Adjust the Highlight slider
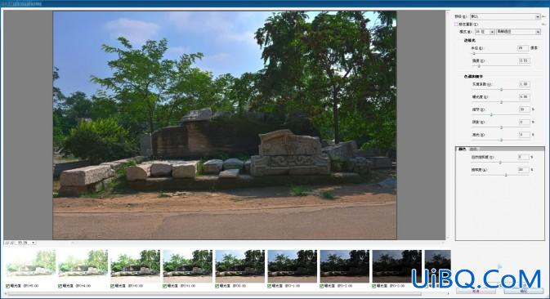This screenshot has height=299, width=550. (x=501, y=140)
